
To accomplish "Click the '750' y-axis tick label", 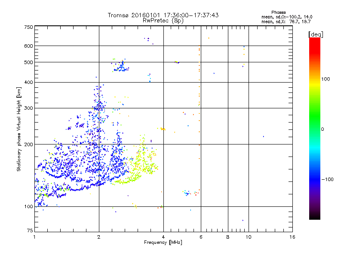I will tap(28, 27).
